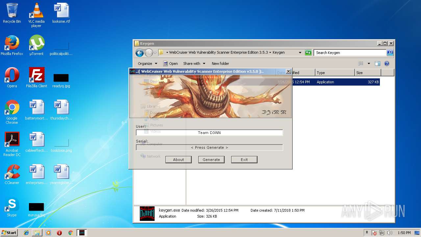Launch Acrobat Reader DC shortcut
Viewport: 421px width, 237px height.
click(12, 144)
